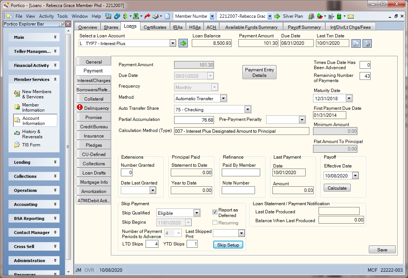Collapse the Member Services section
This screenshot has height=278, width=408.
click(x=55, y=79)
